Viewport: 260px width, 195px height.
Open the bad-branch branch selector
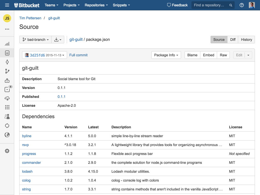pyautogui.click(x=36, y=40)
